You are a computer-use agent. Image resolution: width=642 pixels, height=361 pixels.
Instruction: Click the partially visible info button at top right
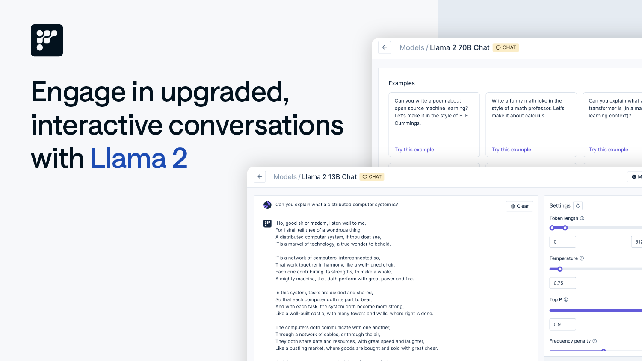coord(635,177)
